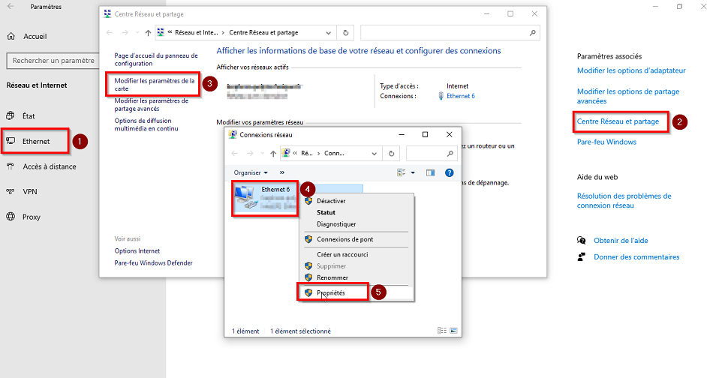Click Centre Réseau et partage breadcrumb segment
The height and width of the screenshot is (378, 707).
click(x=263, y=32)
